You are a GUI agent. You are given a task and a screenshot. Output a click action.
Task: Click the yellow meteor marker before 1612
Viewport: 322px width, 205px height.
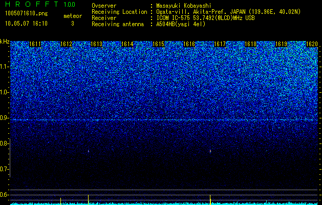[60, 201]
